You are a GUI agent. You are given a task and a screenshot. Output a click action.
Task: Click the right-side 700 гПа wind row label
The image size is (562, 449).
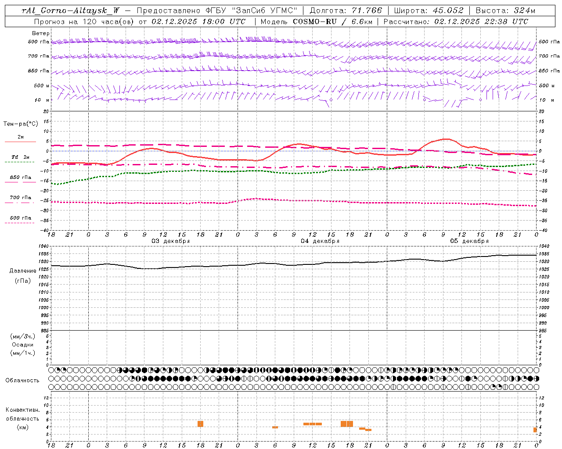click(x=549, y=56)
